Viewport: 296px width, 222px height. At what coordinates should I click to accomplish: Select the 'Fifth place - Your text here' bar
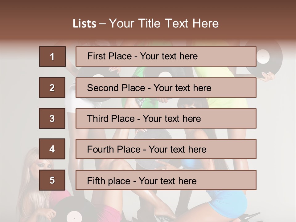tap(166, 180)
